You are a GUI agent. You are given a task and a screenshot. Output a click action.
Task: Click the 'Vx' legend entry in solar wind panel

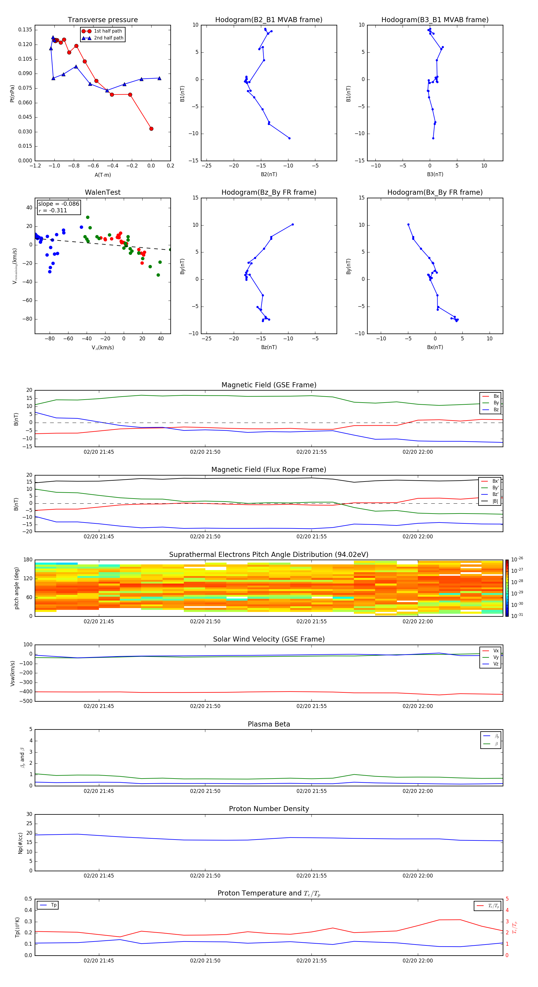tap(490, 651)
